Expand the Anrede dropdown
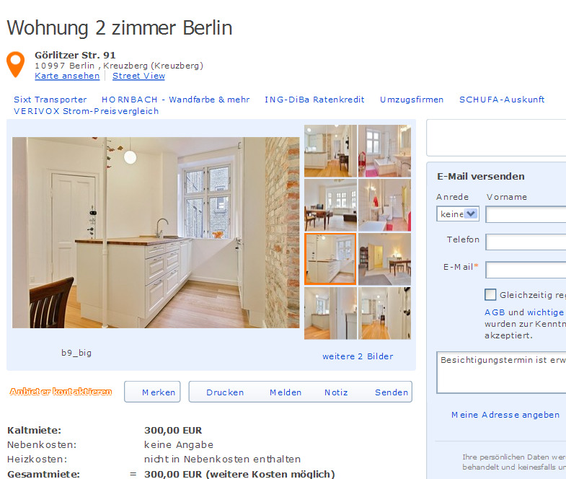 pos(458,214)
